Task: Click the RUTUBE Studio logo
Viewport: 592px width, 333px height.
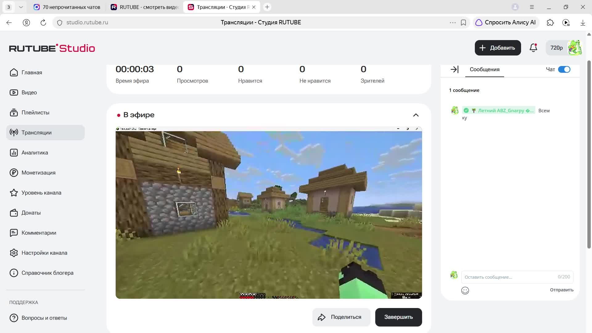Action: [x=52, y=48]
